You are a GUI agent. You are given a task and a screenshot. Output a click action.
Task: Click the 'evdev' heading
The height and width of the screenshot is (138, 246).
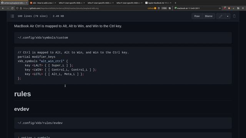pos(22,109)
